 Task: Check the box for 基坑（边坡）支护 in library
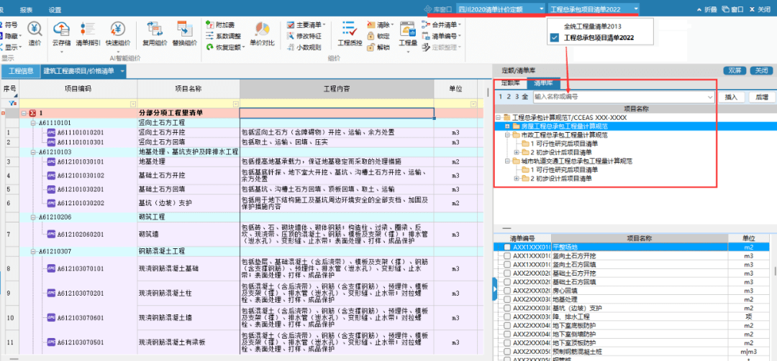click(x=507, y=308)
